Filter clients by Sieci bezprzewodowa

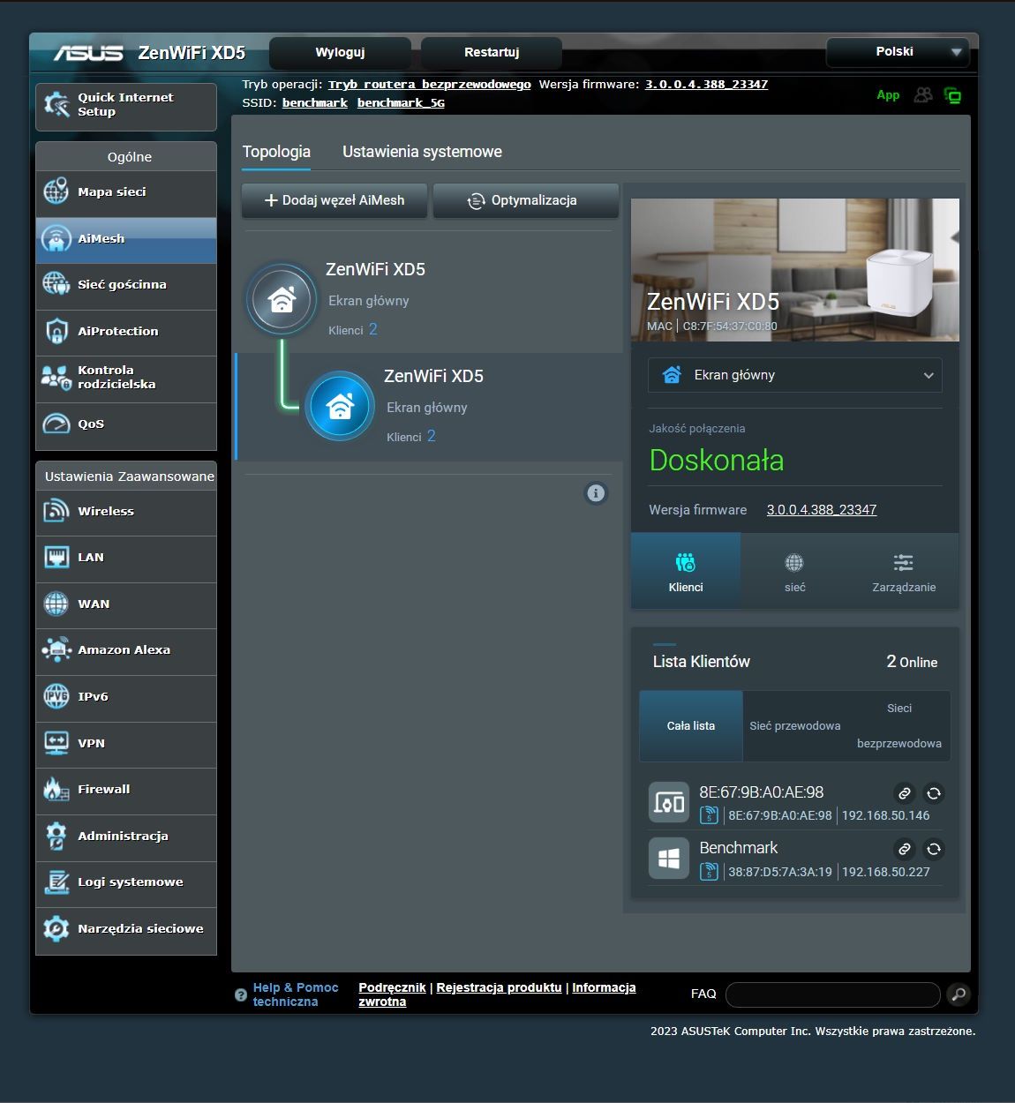[899, 726]
